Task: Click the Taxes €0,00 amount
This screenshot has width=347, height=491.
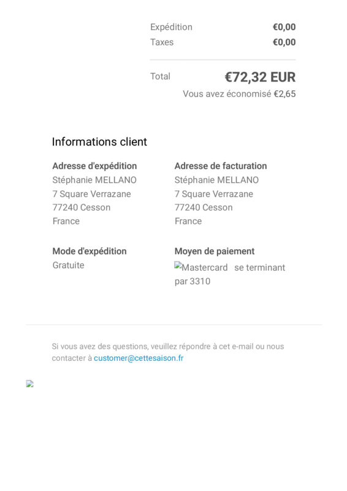Action: 284,42
